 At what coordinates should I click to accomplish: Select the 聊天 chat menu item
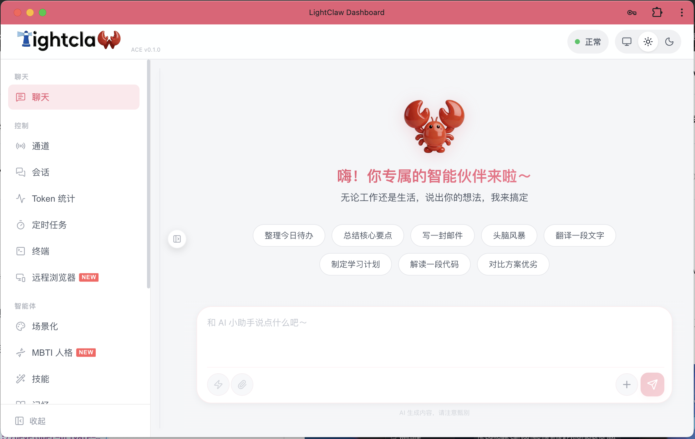40,97
